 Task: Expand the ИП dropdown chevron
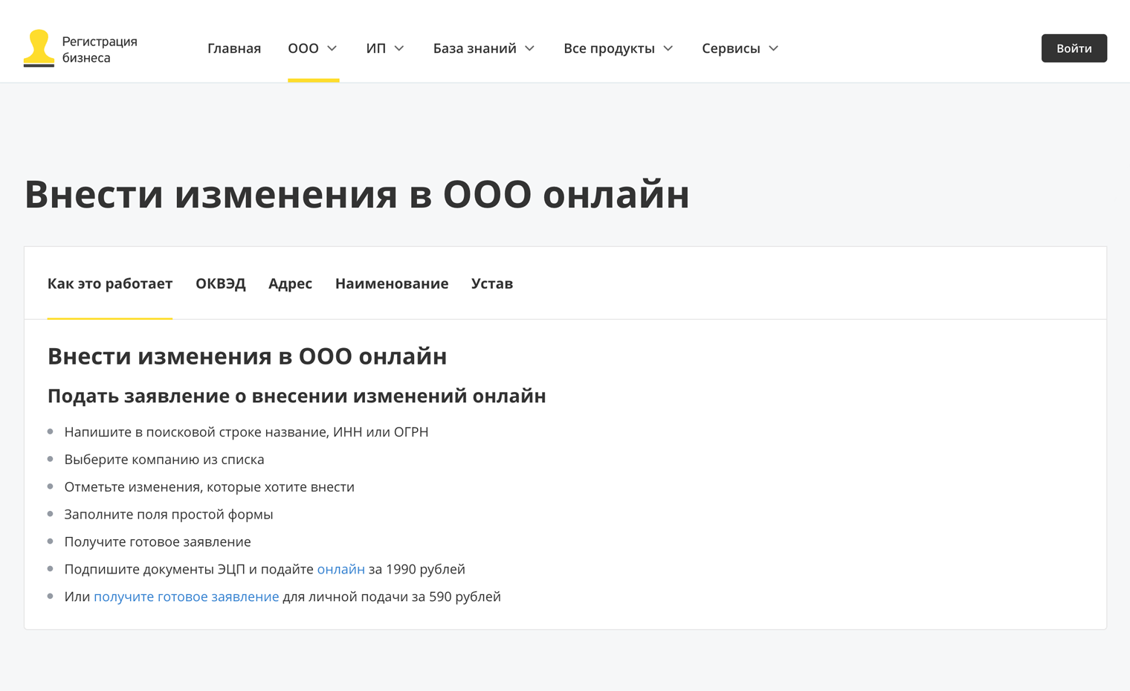[399, 48]
